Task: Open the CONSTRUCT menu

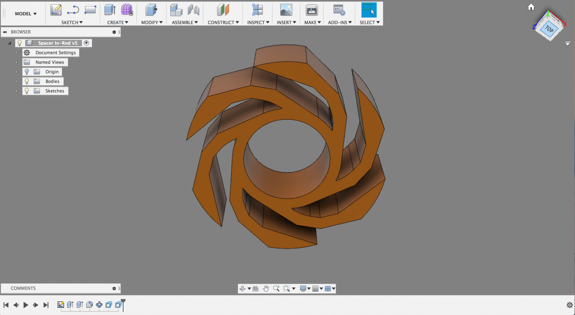Action: (223, 22)
